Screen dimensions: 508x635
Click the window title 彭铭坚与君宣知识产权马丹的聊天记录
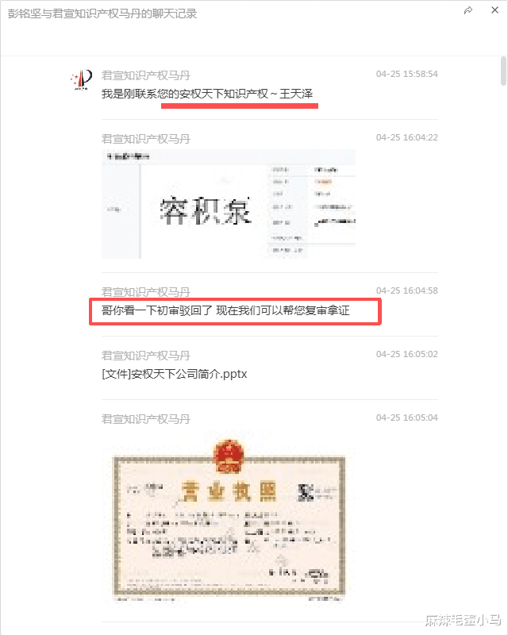[102, 13]
